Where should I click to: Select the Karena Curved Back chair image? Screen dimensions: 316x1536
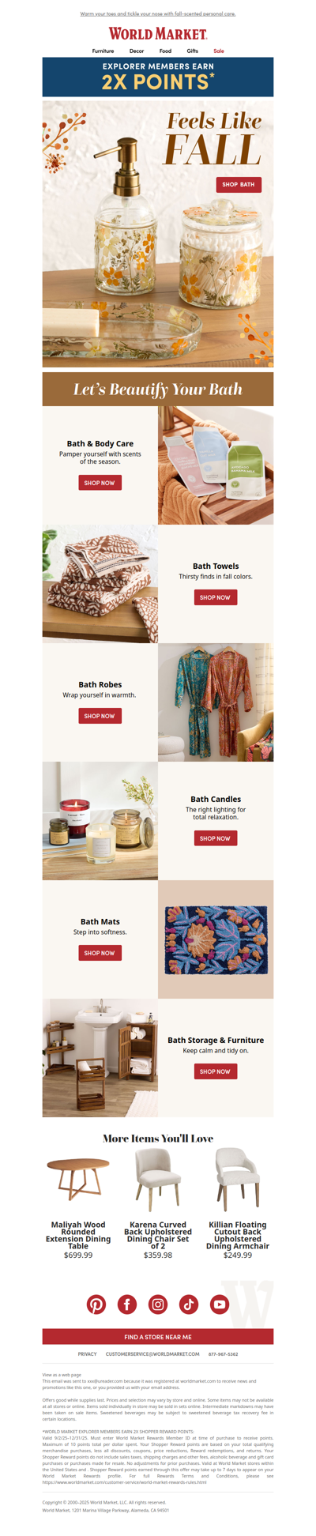tap(158, 1180)
